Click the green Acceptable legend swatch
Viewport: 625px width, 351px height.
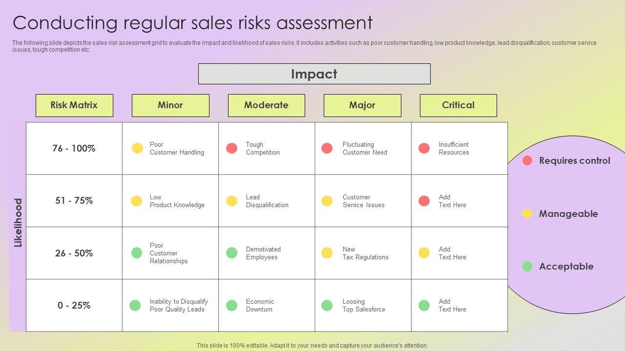click(527, 266)
